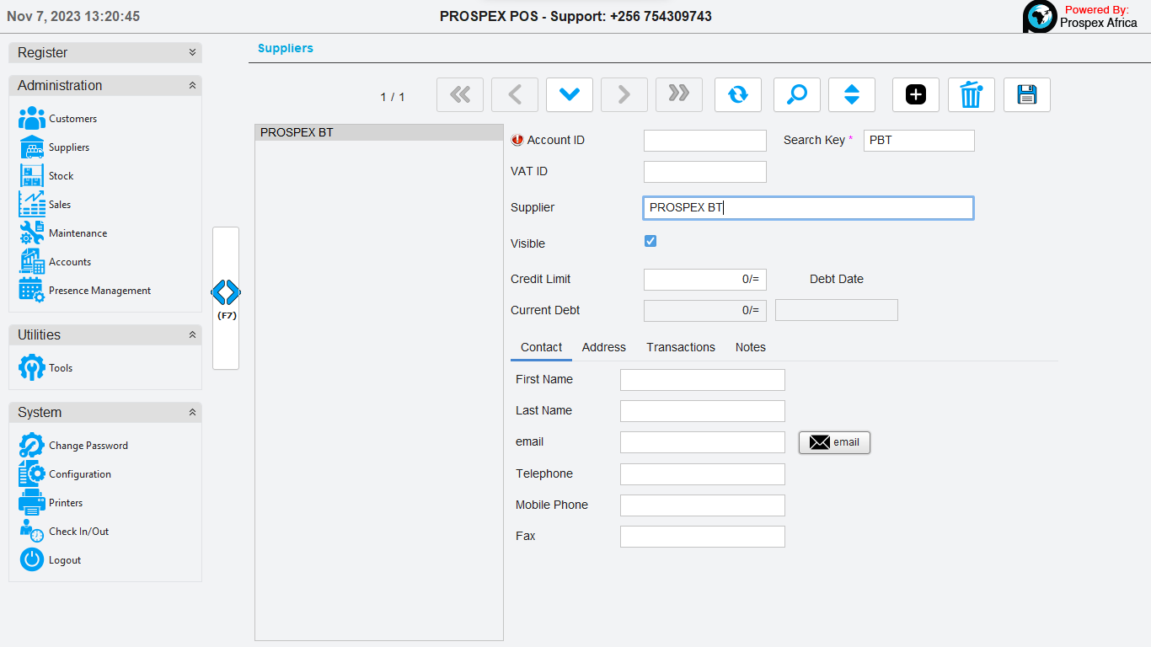Reload records with the refresh icon

click(x=737, y=95)
